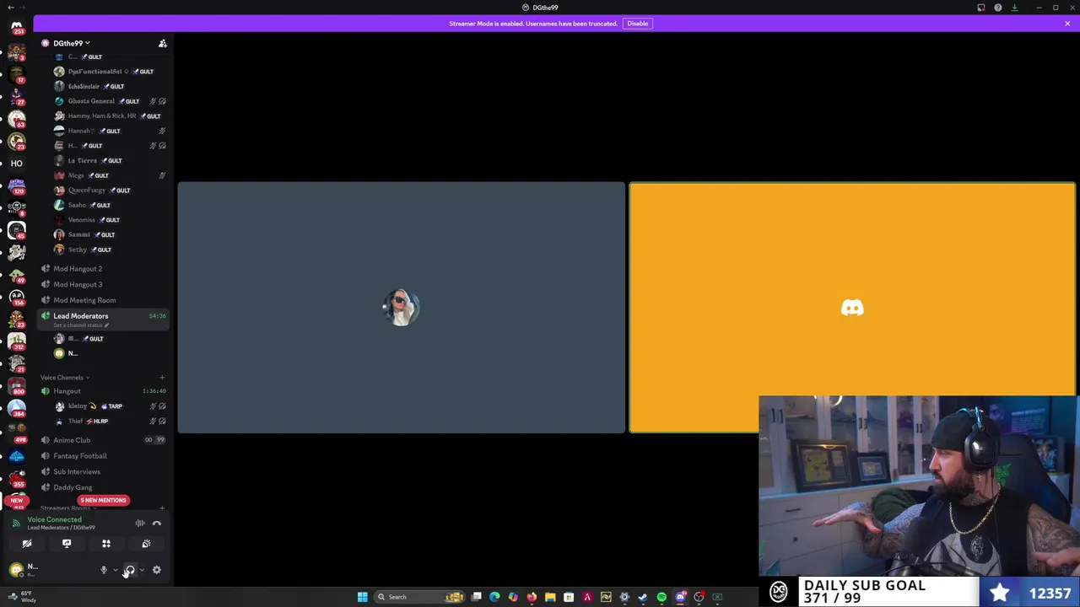The width and height of the screenshot is (1080, 607).
Task: Open audio output options chevron
Action: (142, 571)
